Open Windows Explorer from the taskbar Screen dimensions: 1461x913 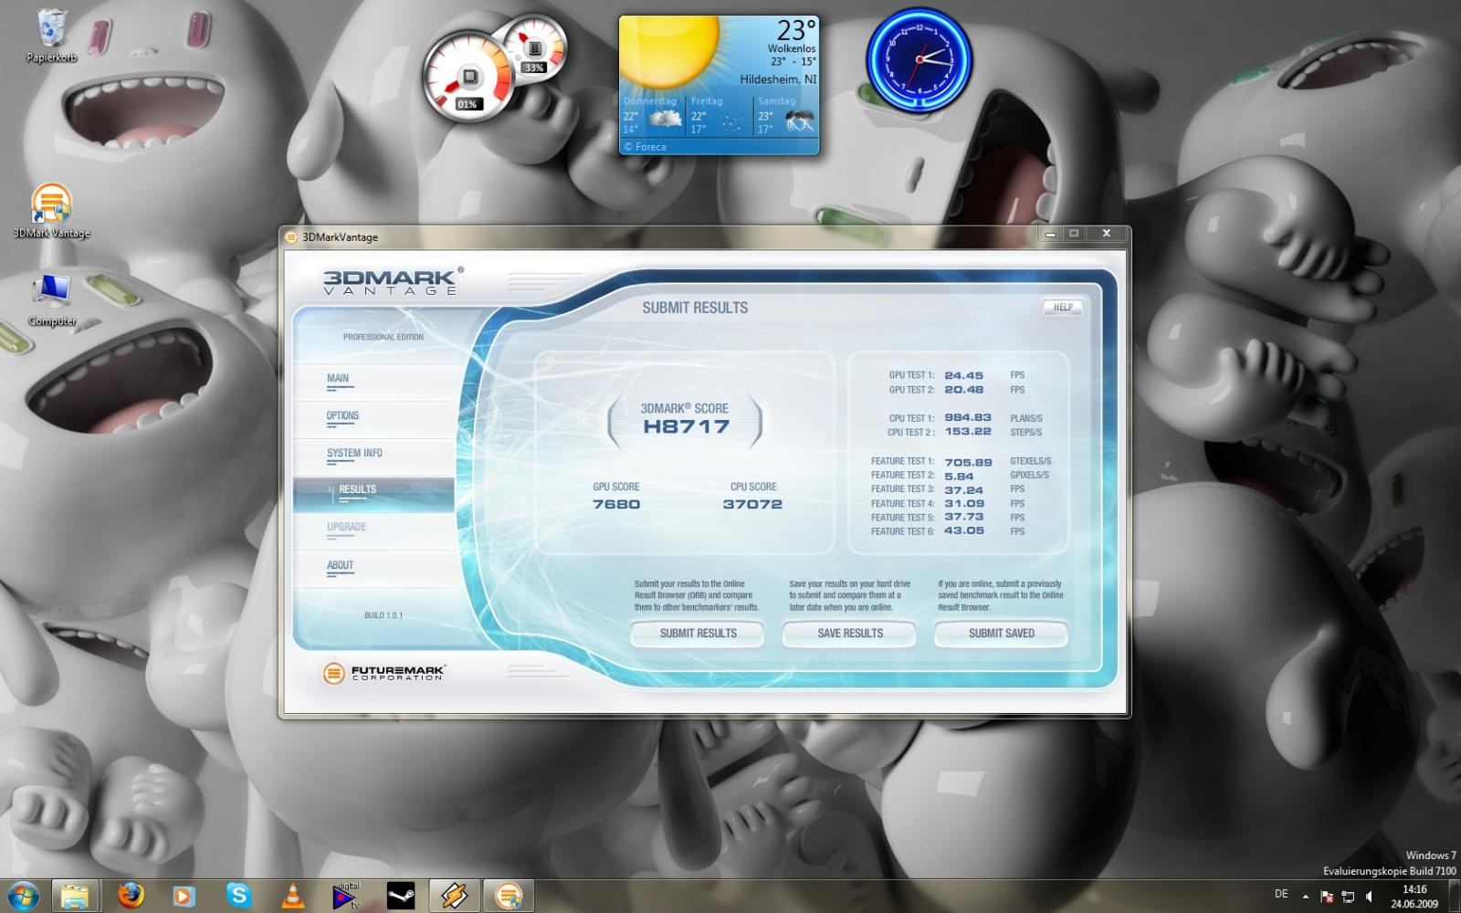coord(75,896)
